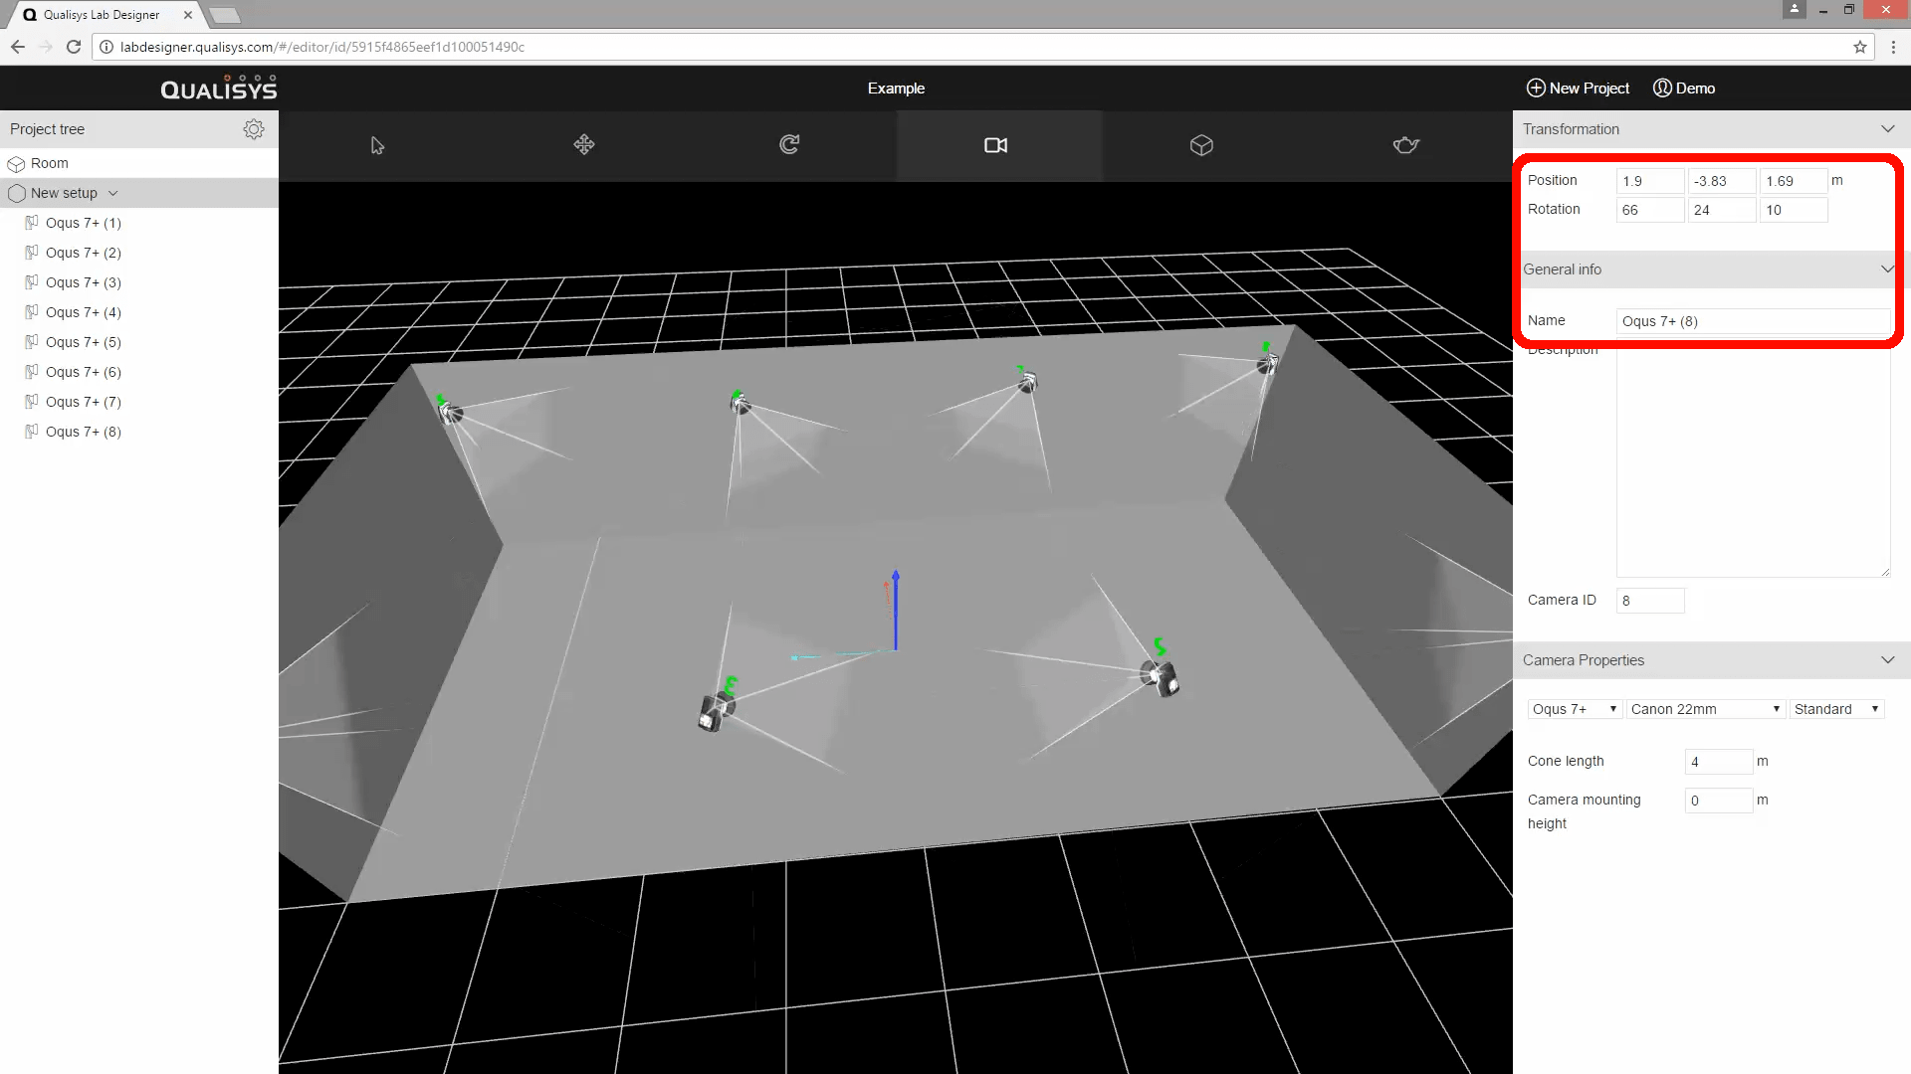
Task: Select Room item in project tree
Action: tap(49, 163)
